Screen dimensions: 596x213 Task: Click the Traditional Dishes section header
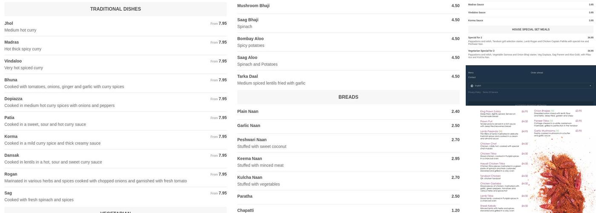115,9
